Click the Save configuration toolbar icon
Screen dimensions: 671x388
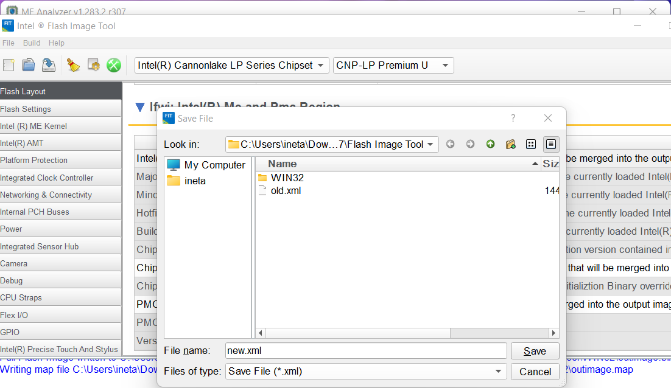(49, 65)
